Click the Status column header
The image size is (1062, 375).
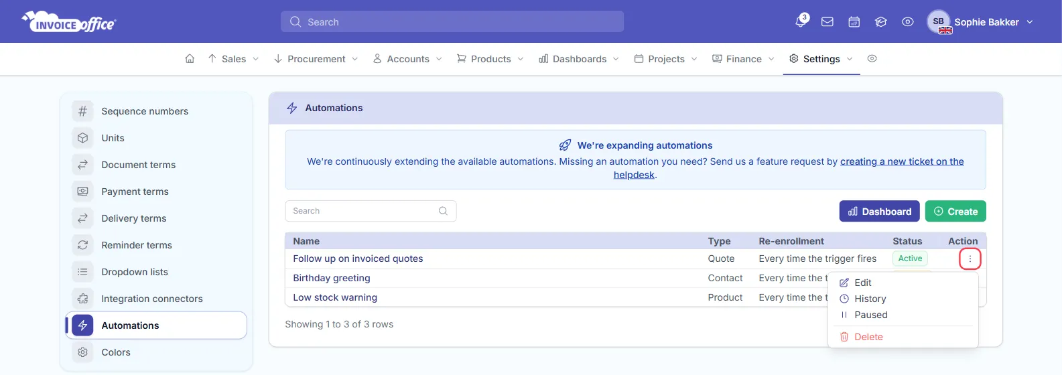click(x=907, y=241)
